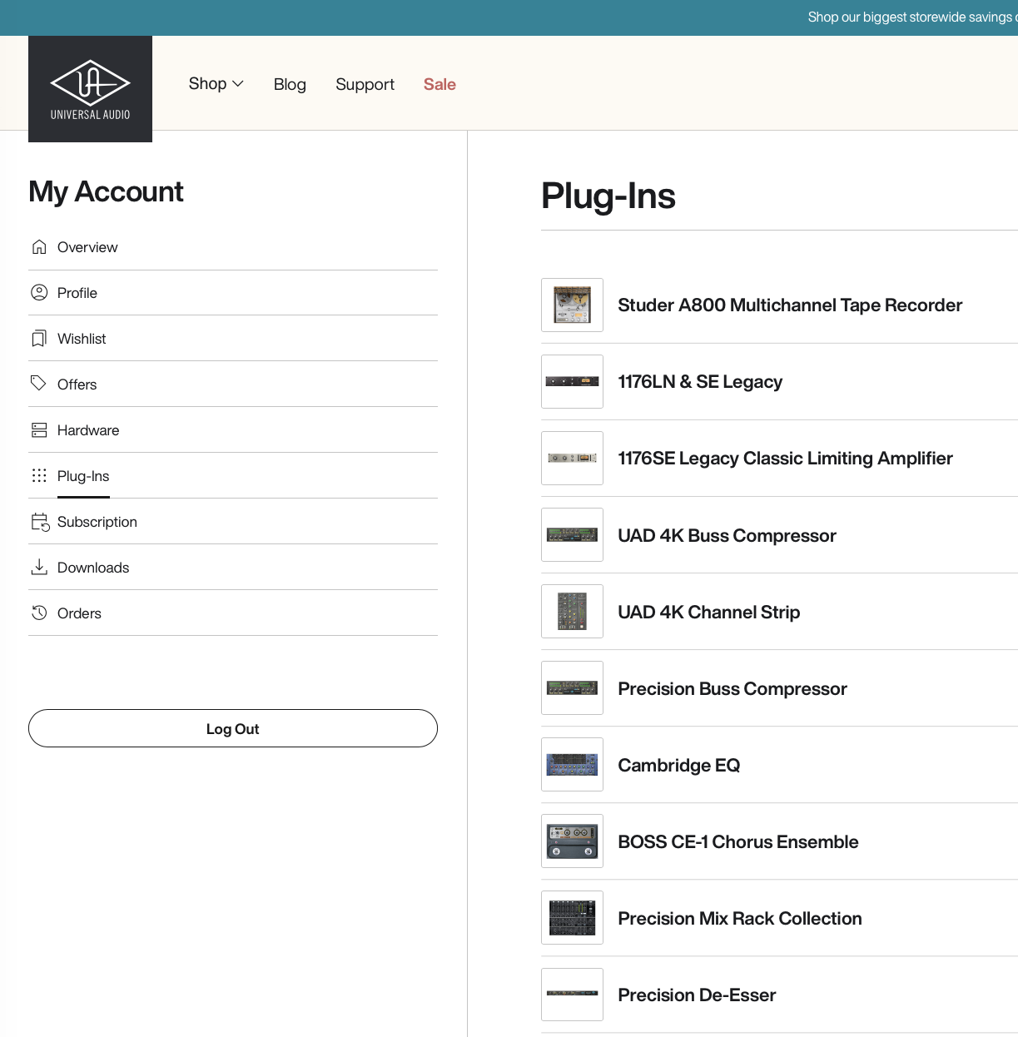Screen dimensions: 1018x1037
Task: Click the storewide savings banner text
Action: tap(911, 17)
